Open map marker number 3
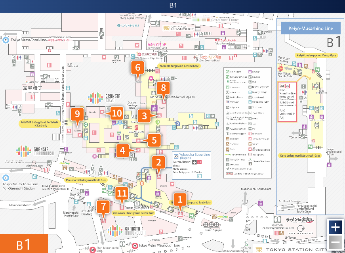Image resolution: width=345 pixels, height=253 pixels. coord(144,116)
